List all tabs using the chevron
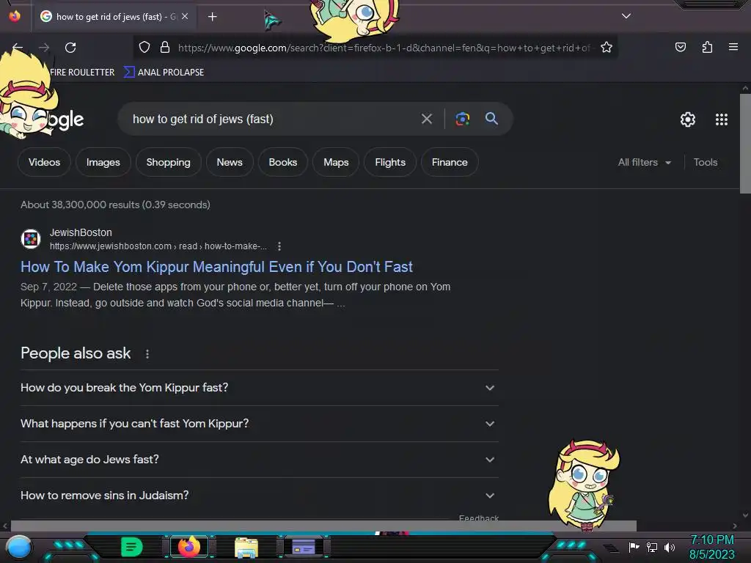Image resolution: width=751 pixels, height=563 pixels. (x=626, y=16)
